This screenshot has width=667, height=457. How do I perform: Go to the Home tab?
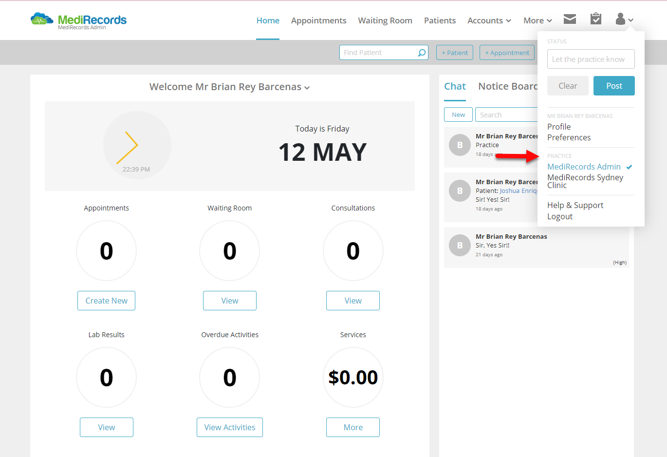268,20
